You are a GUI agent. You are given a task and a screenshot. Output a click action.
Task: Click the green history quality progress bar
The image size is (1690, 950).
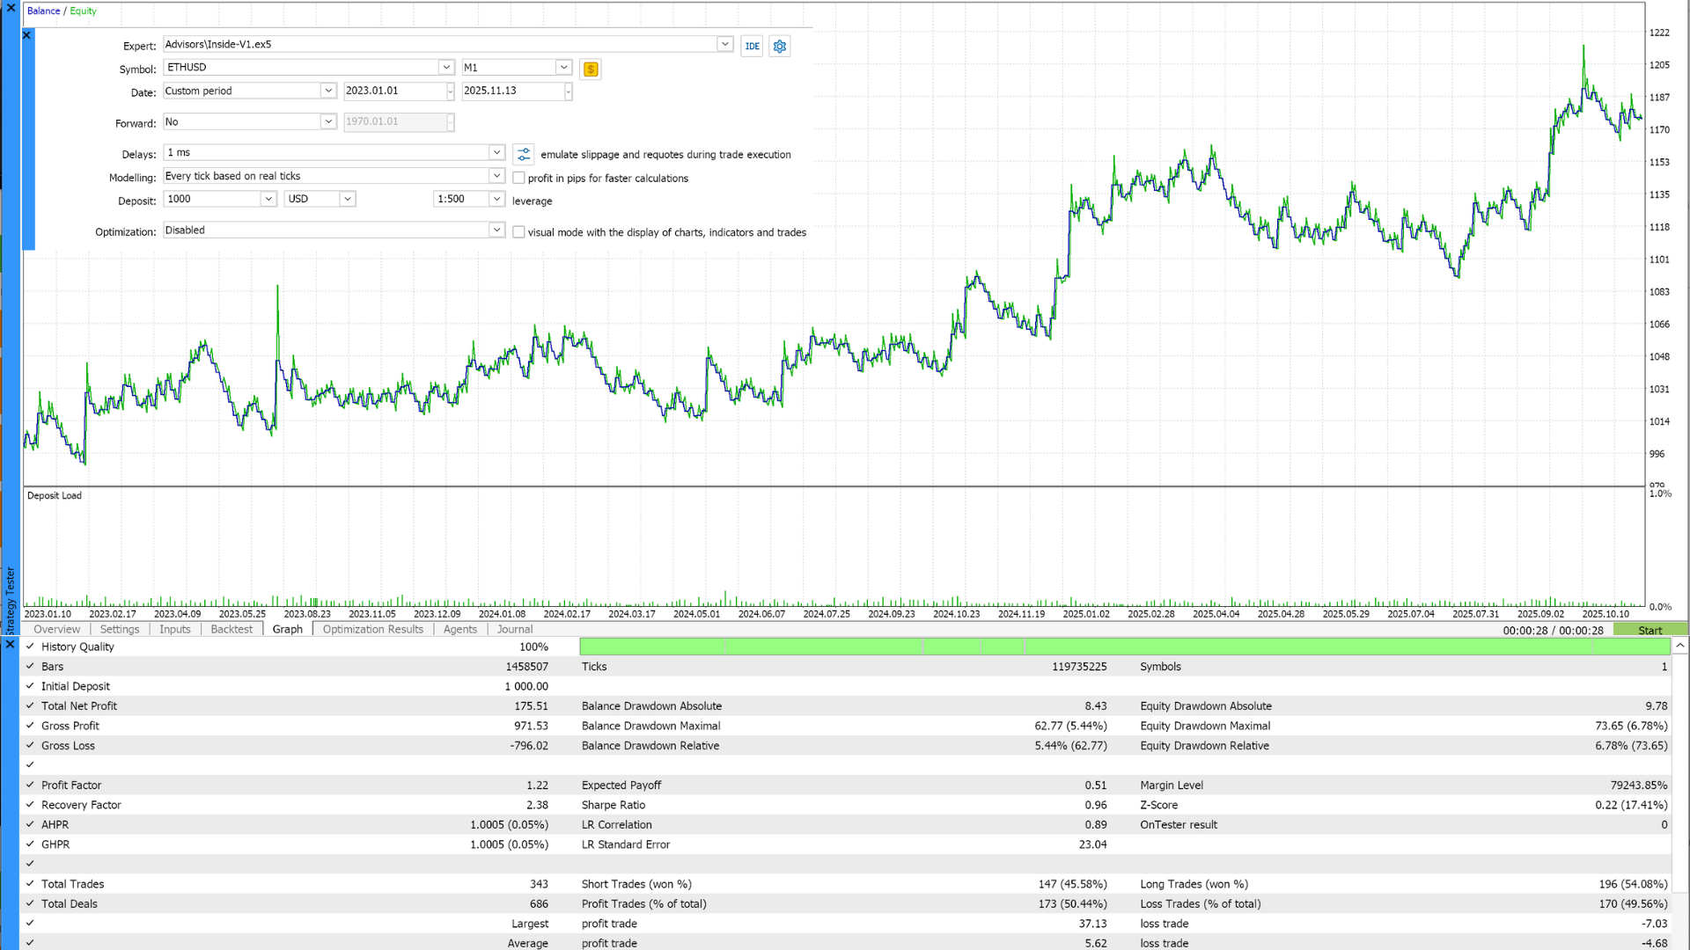[1124, 647]
